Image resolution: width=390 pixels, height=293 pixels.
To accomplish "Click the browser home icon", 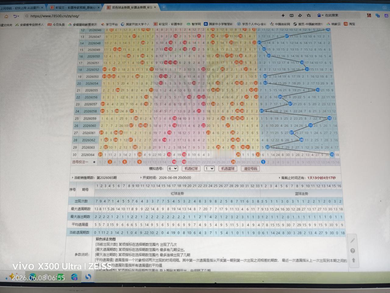I will pos(6,16).
